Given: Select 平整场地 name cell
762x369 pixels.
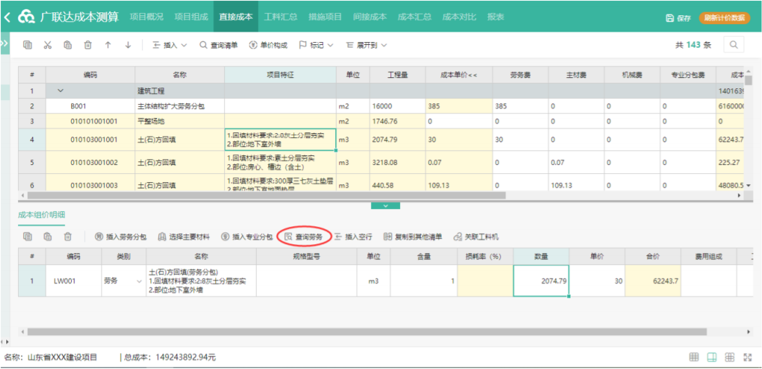Looking at the screenshot, I should [180, 121].
